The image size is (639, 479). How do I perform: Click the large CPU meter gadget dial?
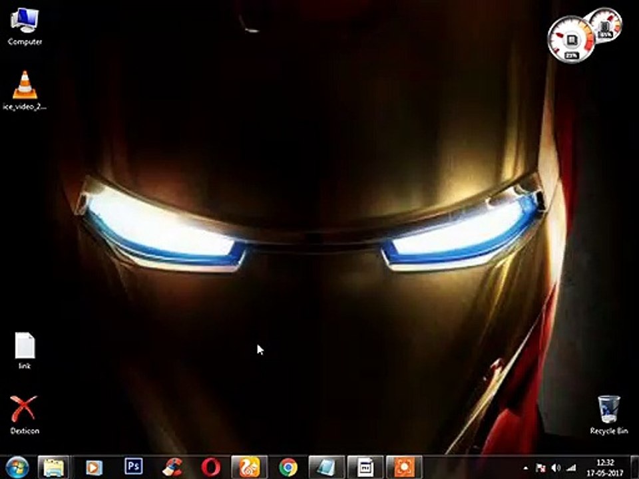pyautogui.click(x=571, y=41)
